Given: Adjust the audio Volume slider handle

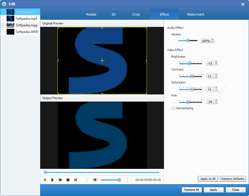Looking at the screenshot, I should coord(188,41).
